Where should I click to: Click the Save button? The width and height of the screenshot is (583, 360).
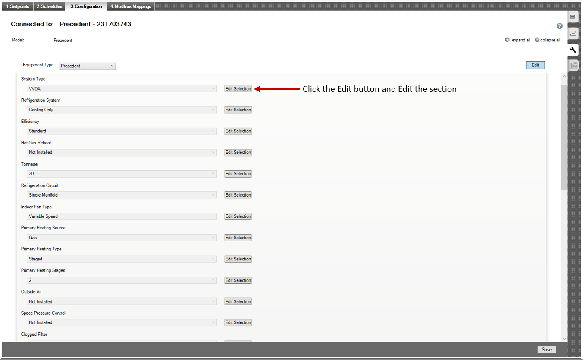pos(546,350)
